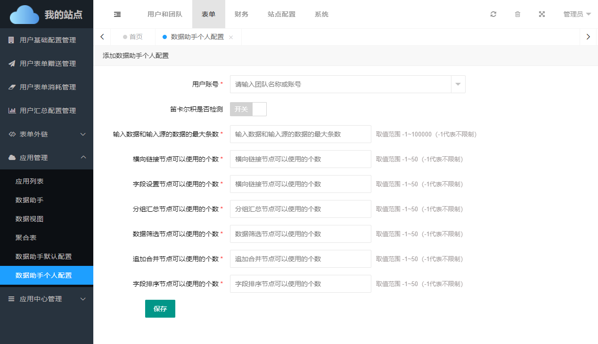Screen dimensions: 598x344
Task: Collapse the sidebar with the menu fold icon
Action: click(x=117, y=14)
